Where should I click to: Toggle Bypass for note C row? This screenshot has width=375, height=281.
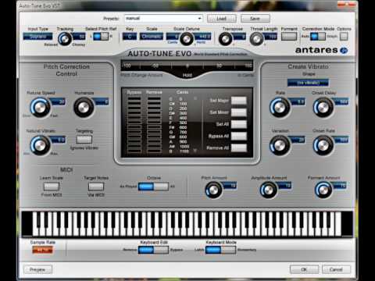point(134,99)
